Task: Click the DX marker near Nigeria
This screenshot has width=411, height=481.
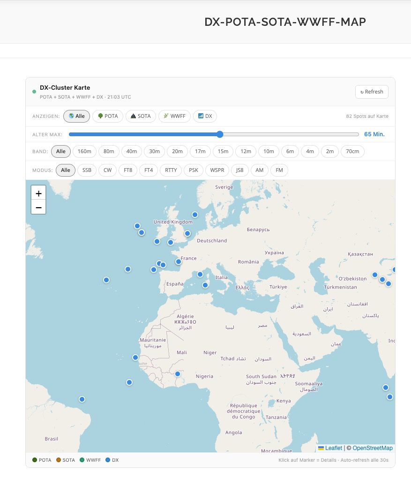Action: [x=178, y=374]
